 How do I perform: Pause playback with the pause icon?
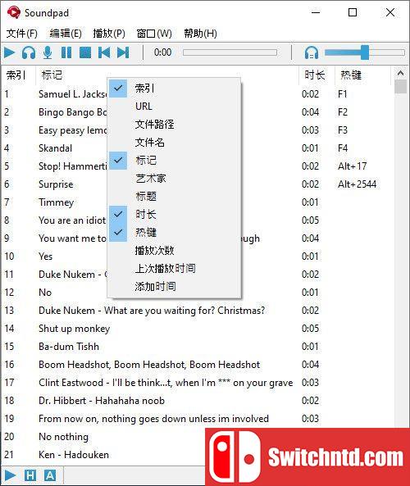(66, 52)
